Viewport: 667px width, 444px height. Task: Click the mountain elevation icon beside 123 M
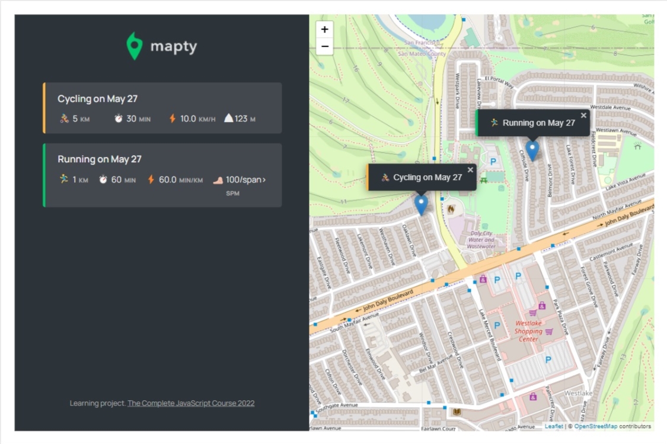[228, 118]
